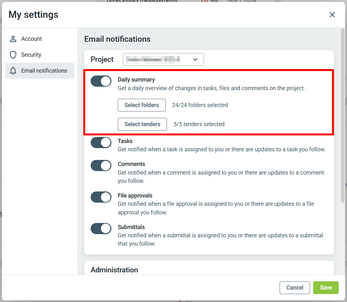
Task: Save the settings changes
Action: point(326,288)
